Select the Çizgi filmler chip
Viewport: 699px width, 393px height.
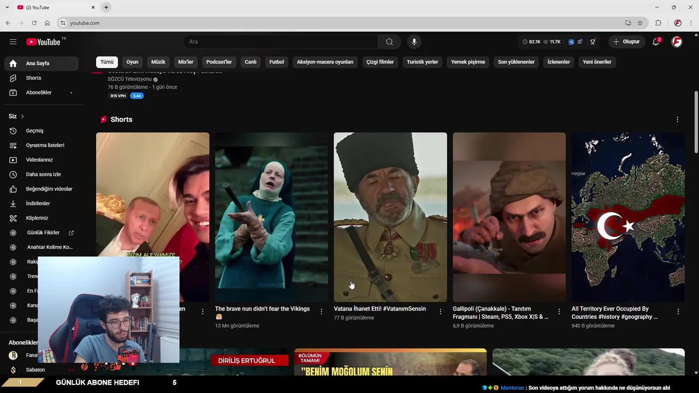point(380,62)
